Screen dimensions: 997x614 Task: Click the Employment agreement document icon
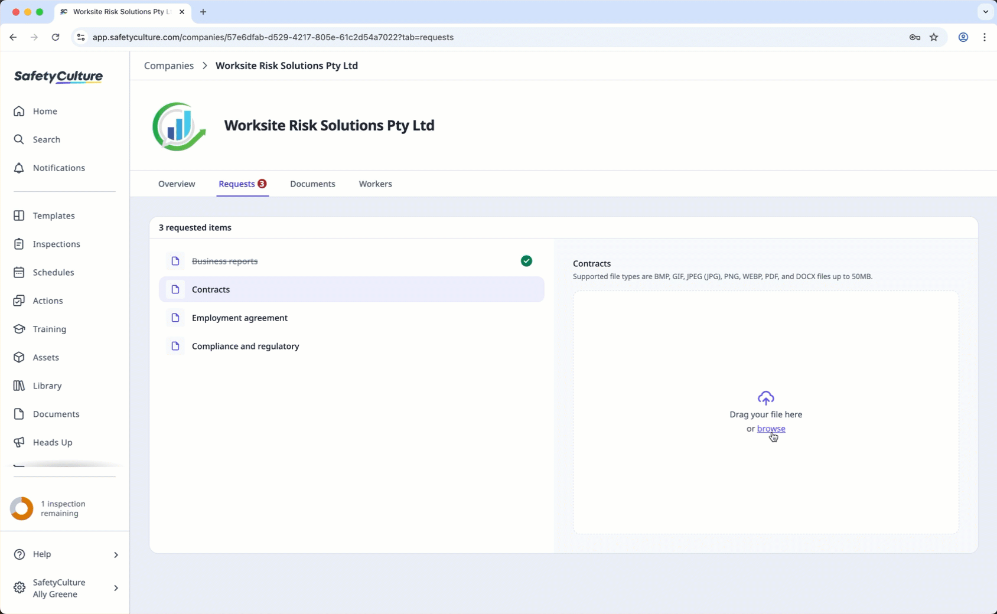175,318
